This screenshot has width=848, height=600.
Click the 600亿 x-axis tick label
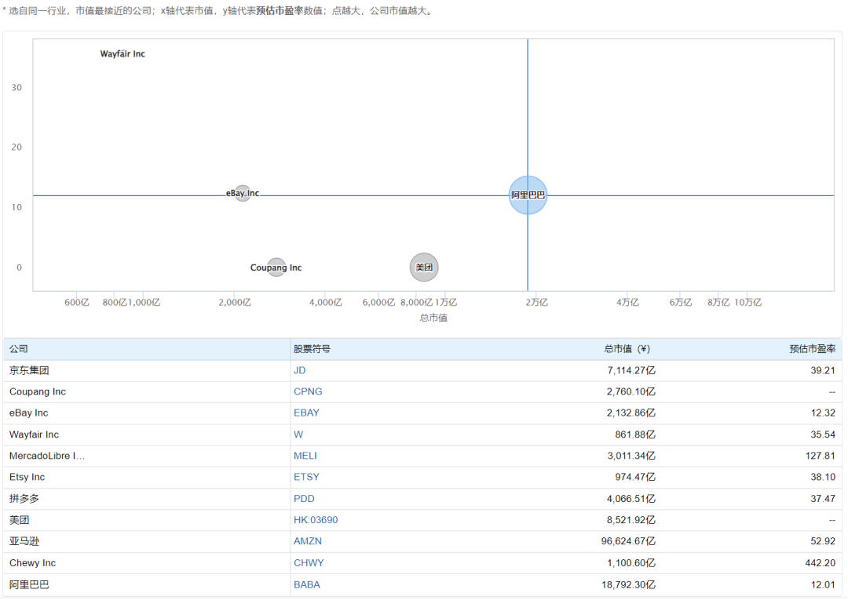76,303
